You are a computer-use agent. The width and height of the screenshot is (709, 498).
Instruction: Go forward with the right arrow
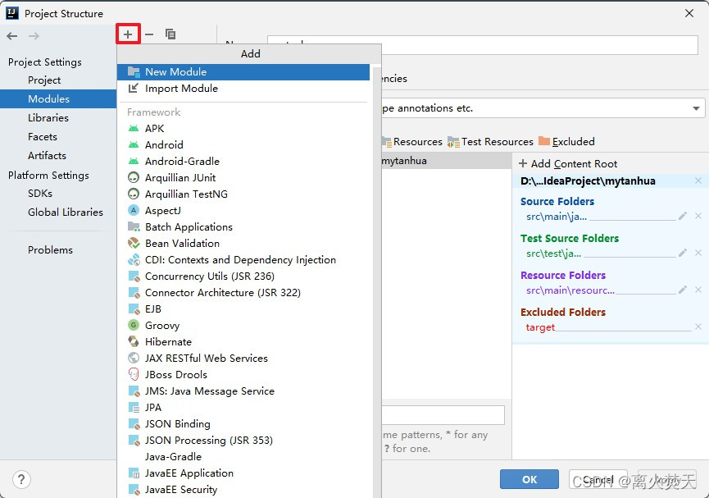34,36
